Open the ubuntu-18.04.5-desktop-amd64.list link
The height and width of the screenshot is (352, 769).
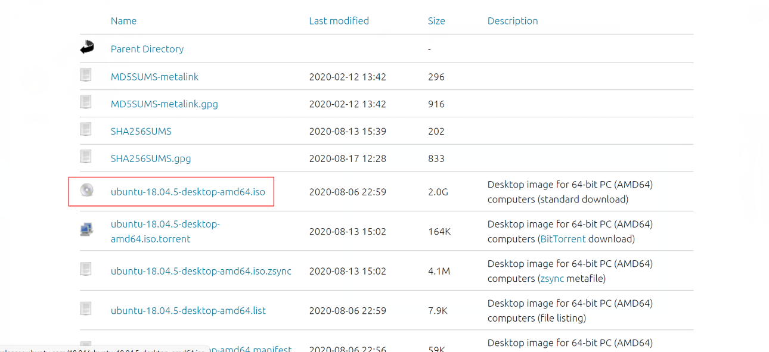pos(188,310)
